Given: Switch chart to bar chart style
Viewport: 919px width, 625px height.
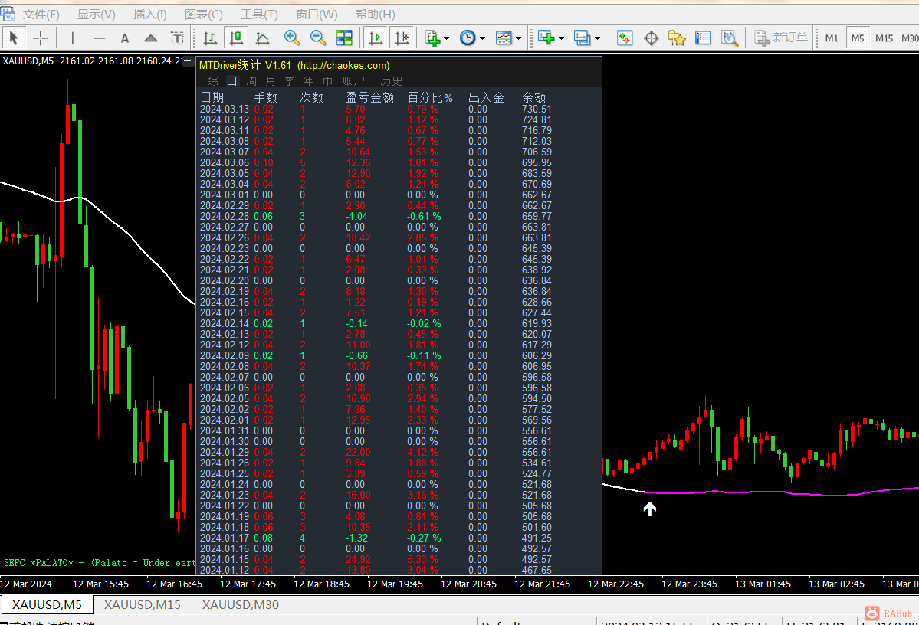Looking at the screenshot, I should [210, 38].
